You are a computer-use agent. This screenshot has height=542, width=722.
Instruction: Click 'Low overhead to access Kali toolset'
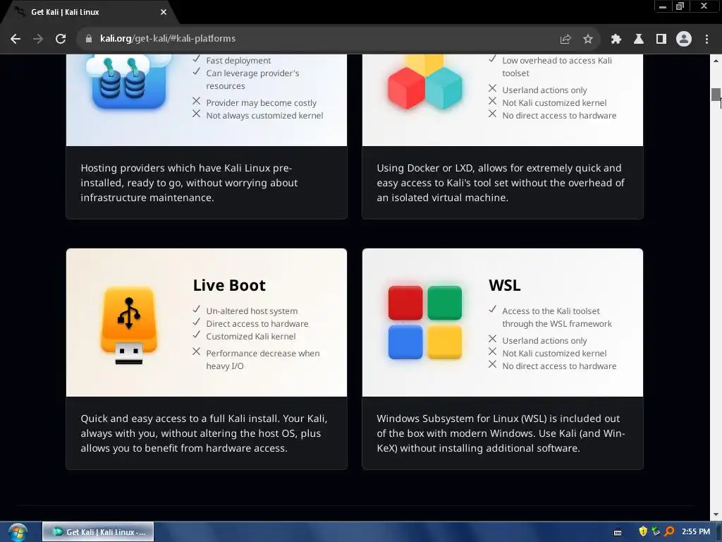click(x=557, y=67)
